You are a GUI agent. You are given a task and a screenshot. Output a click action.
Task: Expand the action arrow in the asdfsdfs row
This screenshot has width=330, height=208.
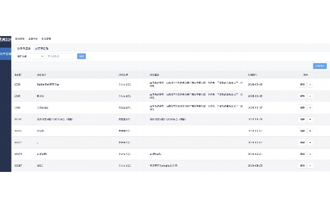310,154
